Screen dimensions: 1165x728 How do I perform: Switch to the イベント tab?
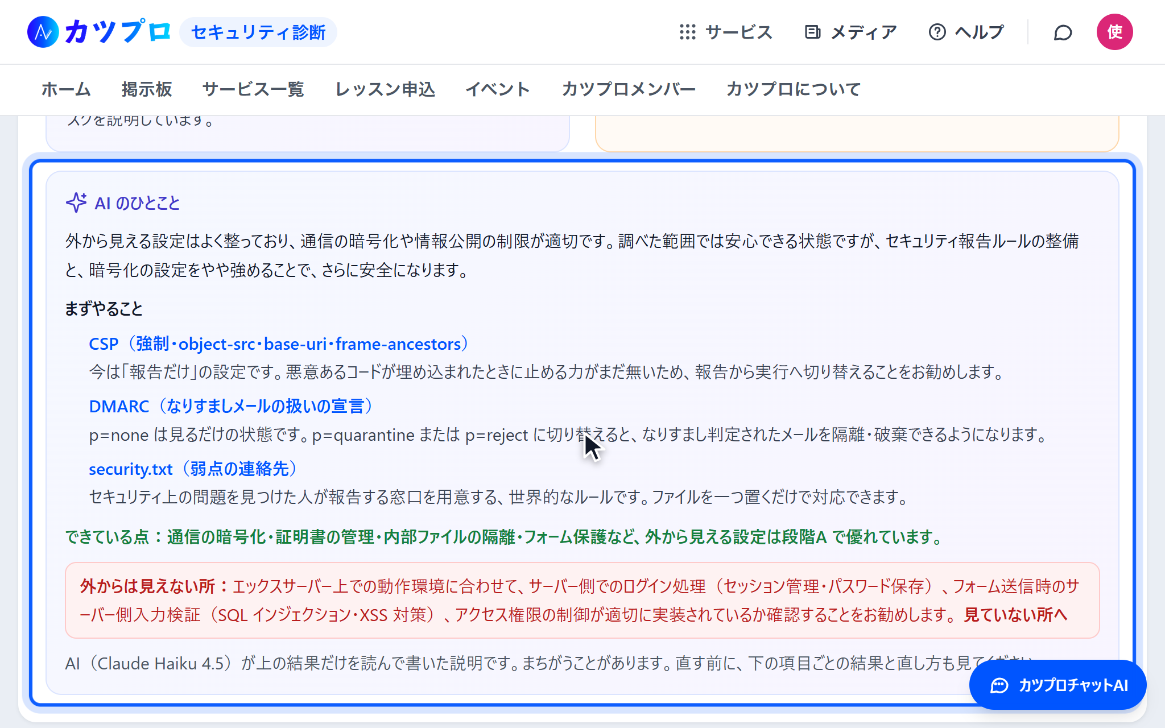point(498,89)
